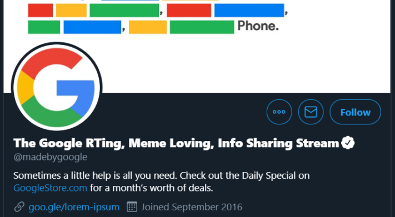The width and height of the screenshot is (395, 217).
Task: Follow the @madebygoogle account
Action: 355,112
